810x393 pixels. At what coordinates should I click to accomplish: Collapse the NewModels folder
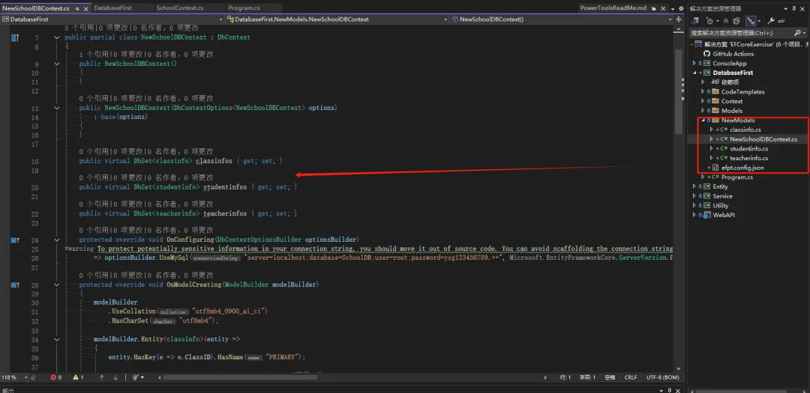pos(703,121)
